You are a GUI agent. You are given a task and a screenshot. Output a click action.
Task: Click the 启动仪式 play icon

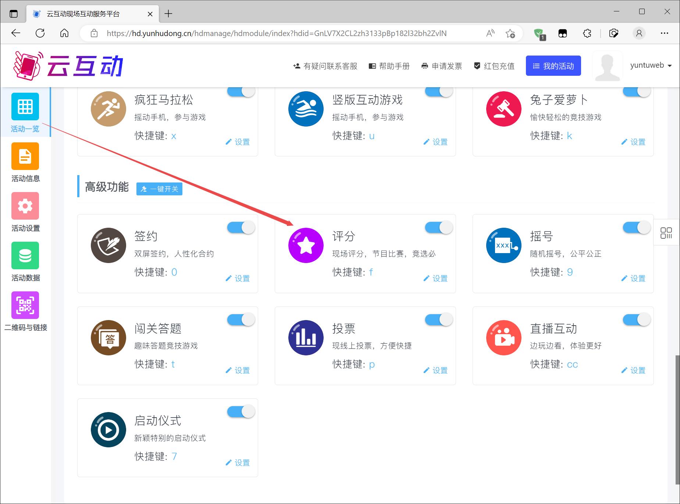coord(108,430)
